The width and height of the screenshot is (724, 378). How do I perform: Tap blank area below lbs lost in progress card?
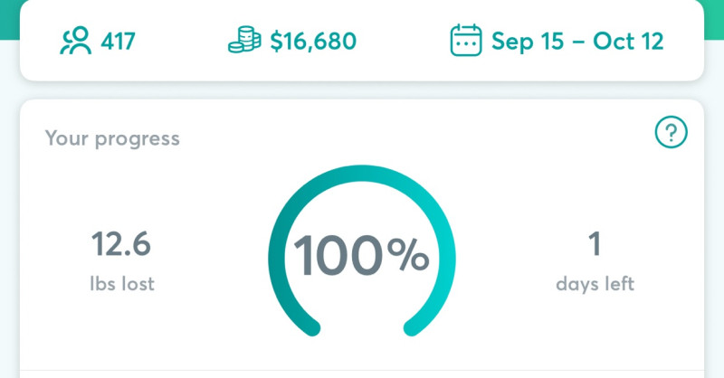[121, 335]
